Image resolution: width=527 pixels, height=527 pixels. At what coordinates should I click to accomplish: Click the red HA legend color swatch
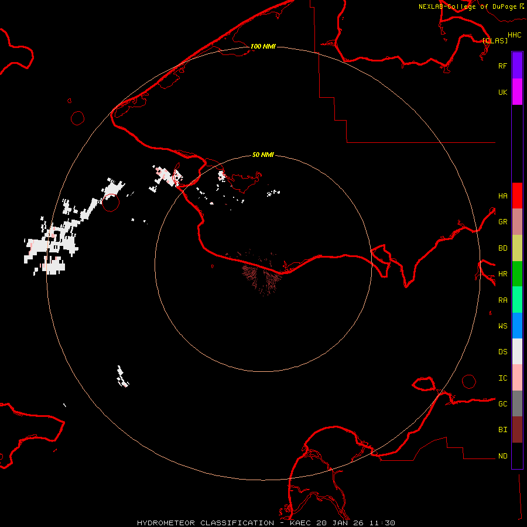pos(517,196)
